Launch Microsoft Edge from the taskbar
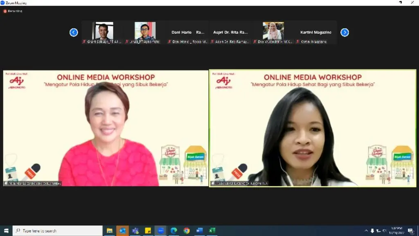Screen dimensions: 419x236 coord(173,231)
